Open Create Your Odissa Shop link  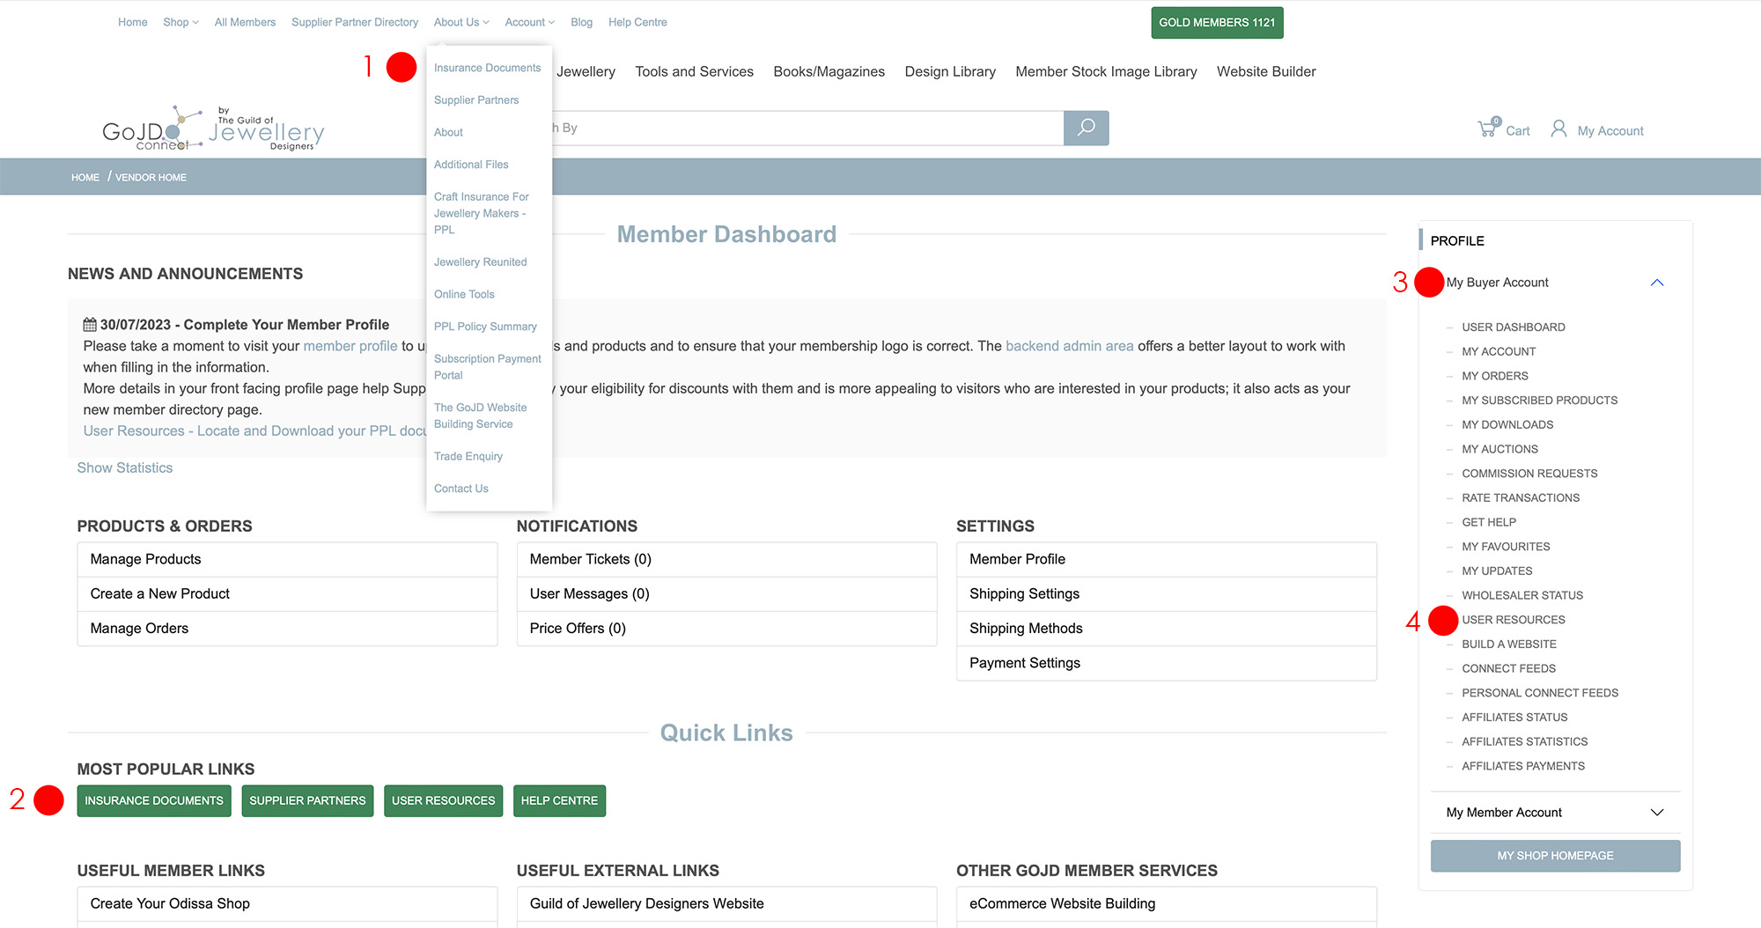click(287, 904)
